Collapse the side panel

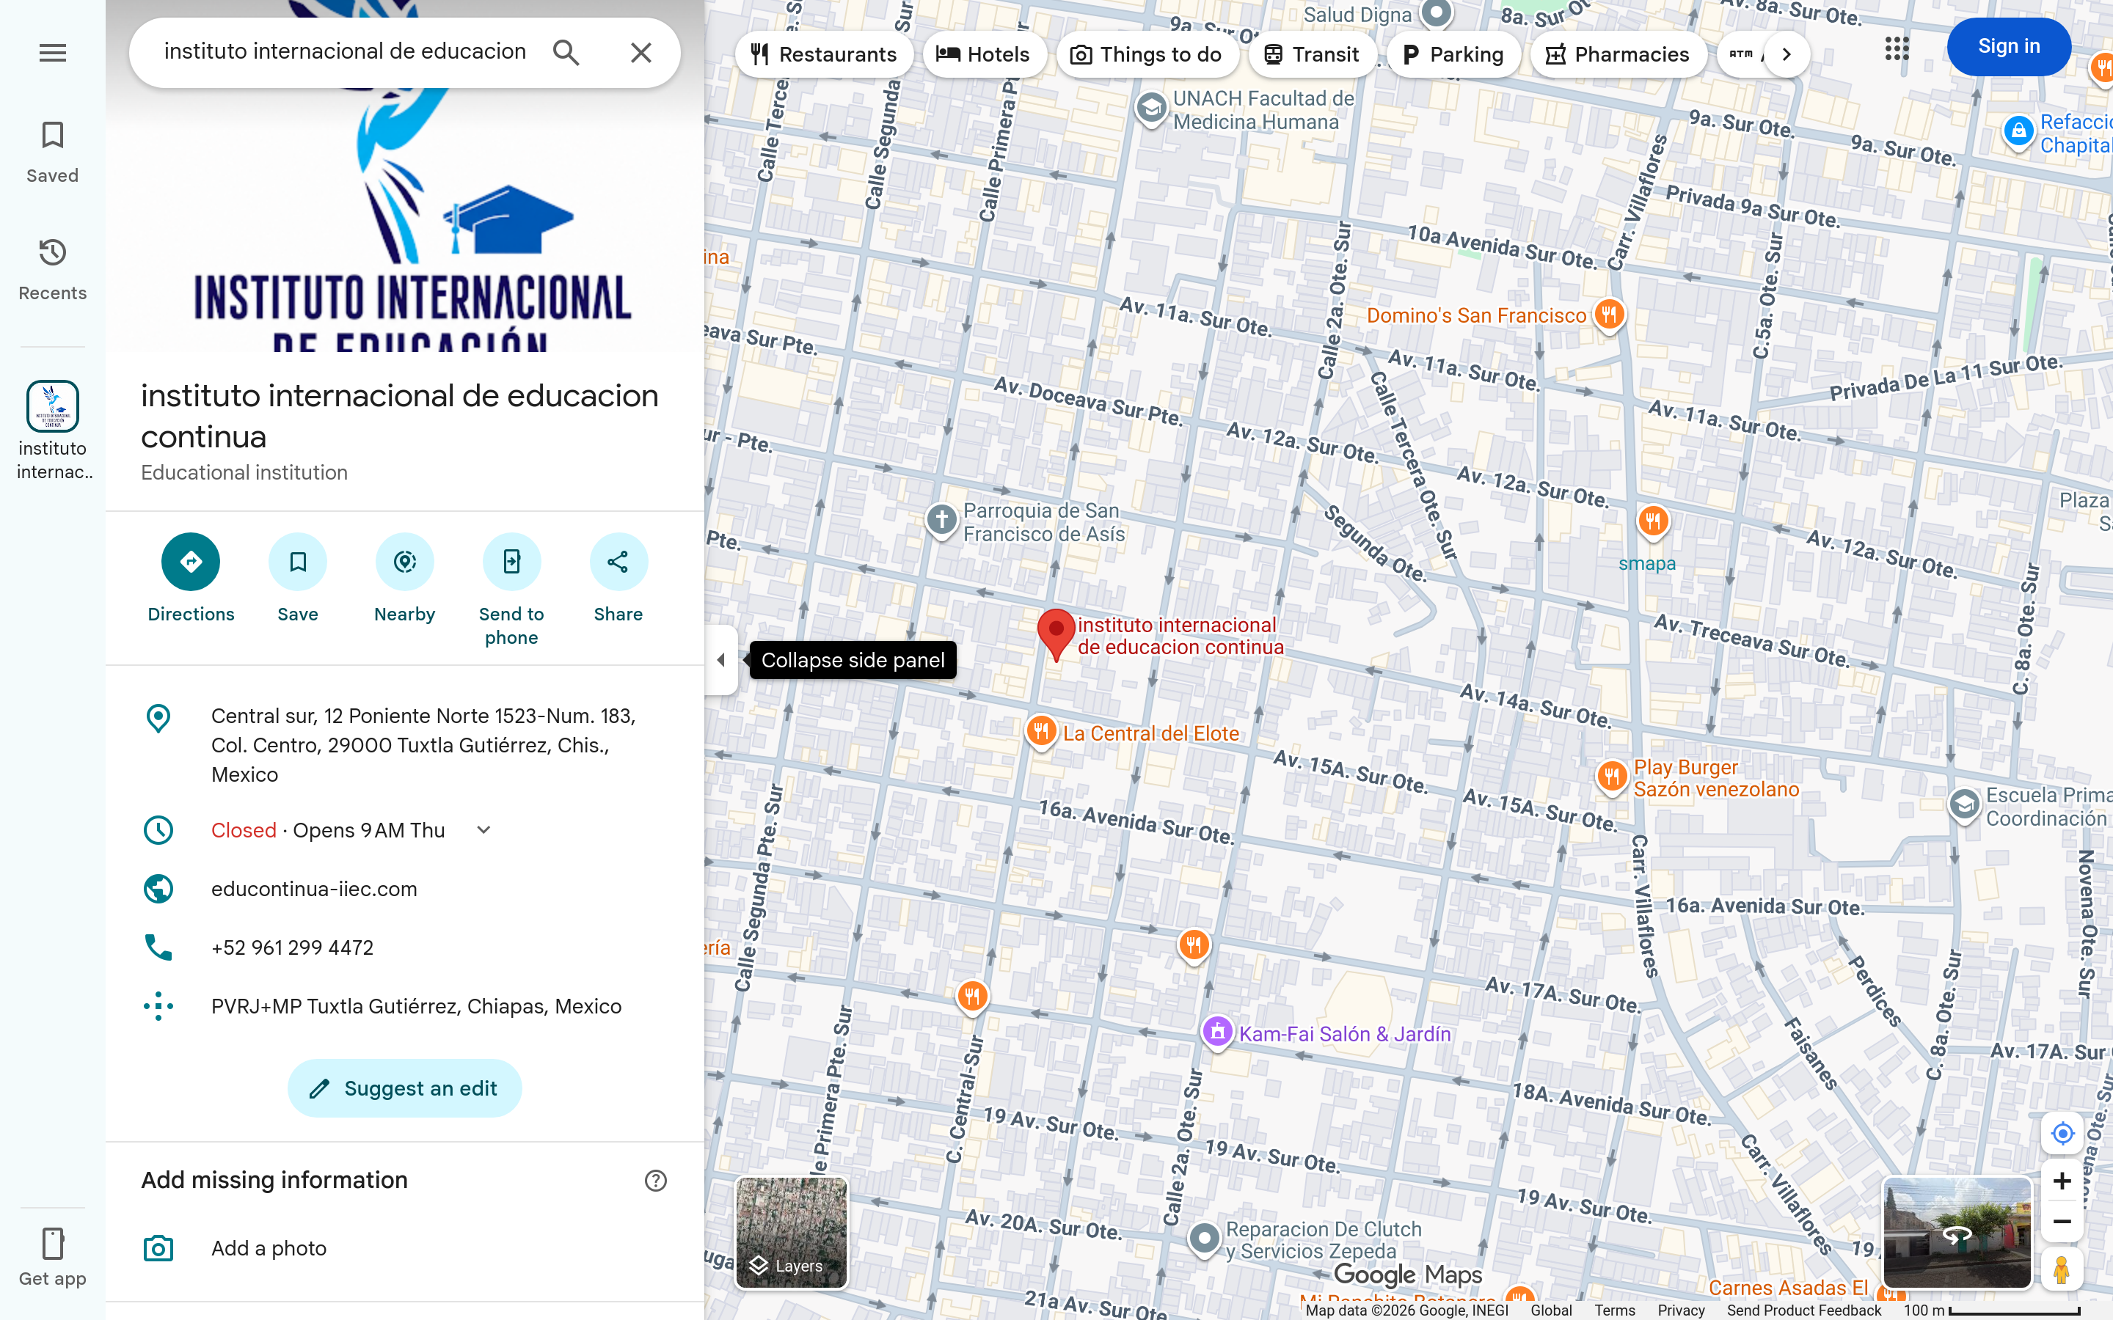click(721, 660)
